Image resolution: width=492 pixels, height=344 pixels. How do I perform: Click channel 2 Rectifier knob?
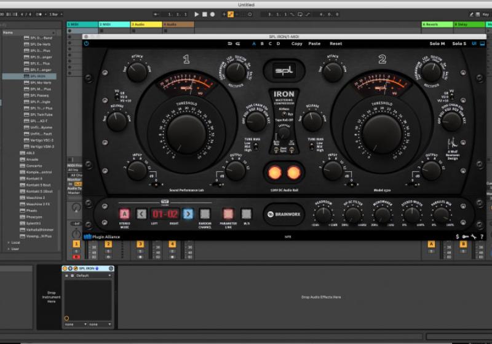coord(432,72)
